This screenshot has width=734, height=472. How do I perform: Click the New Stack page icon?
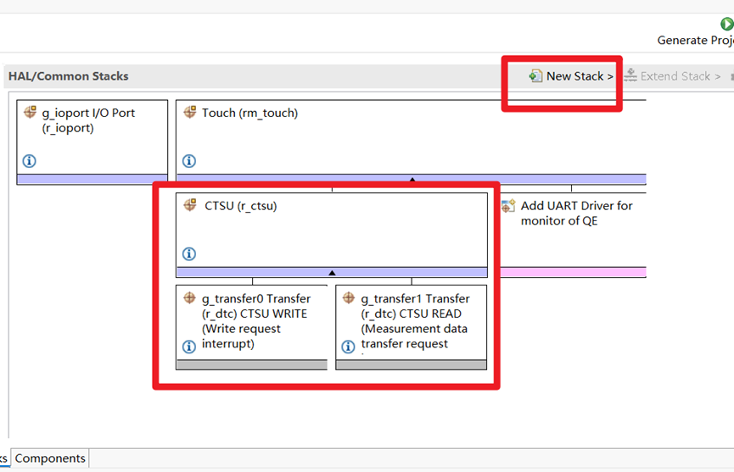(535, 75)
